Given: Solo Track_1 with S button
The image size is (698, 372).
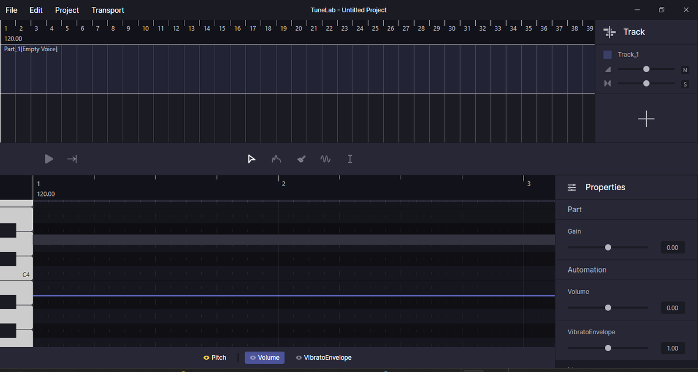Looking at the screenshot, I should click(x=685, y=84).
